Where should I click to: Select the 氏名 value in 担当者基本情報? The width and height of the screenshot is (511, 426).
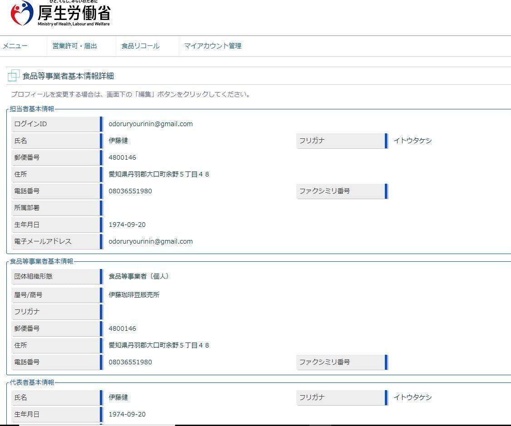pyautogui.click(x=118, y=141)
